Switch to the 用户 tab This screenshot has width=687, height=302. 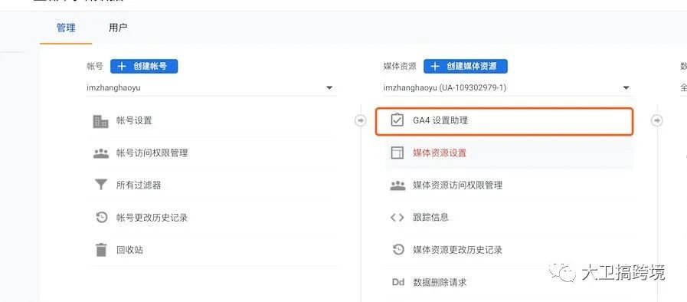(x=118, y=28)
